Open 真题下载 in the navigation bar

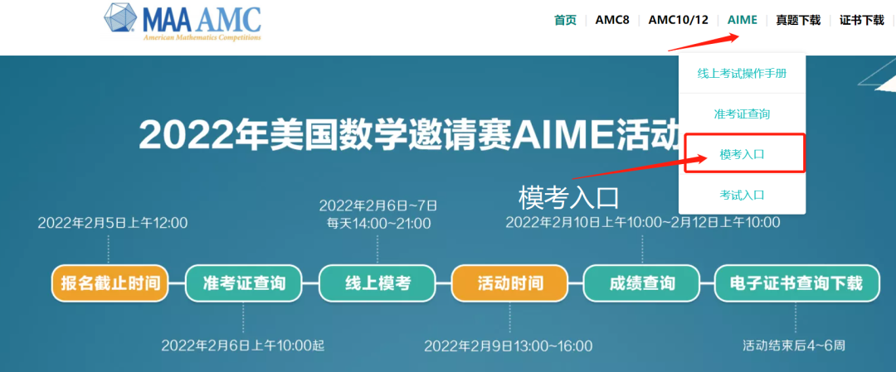[798, 21]
